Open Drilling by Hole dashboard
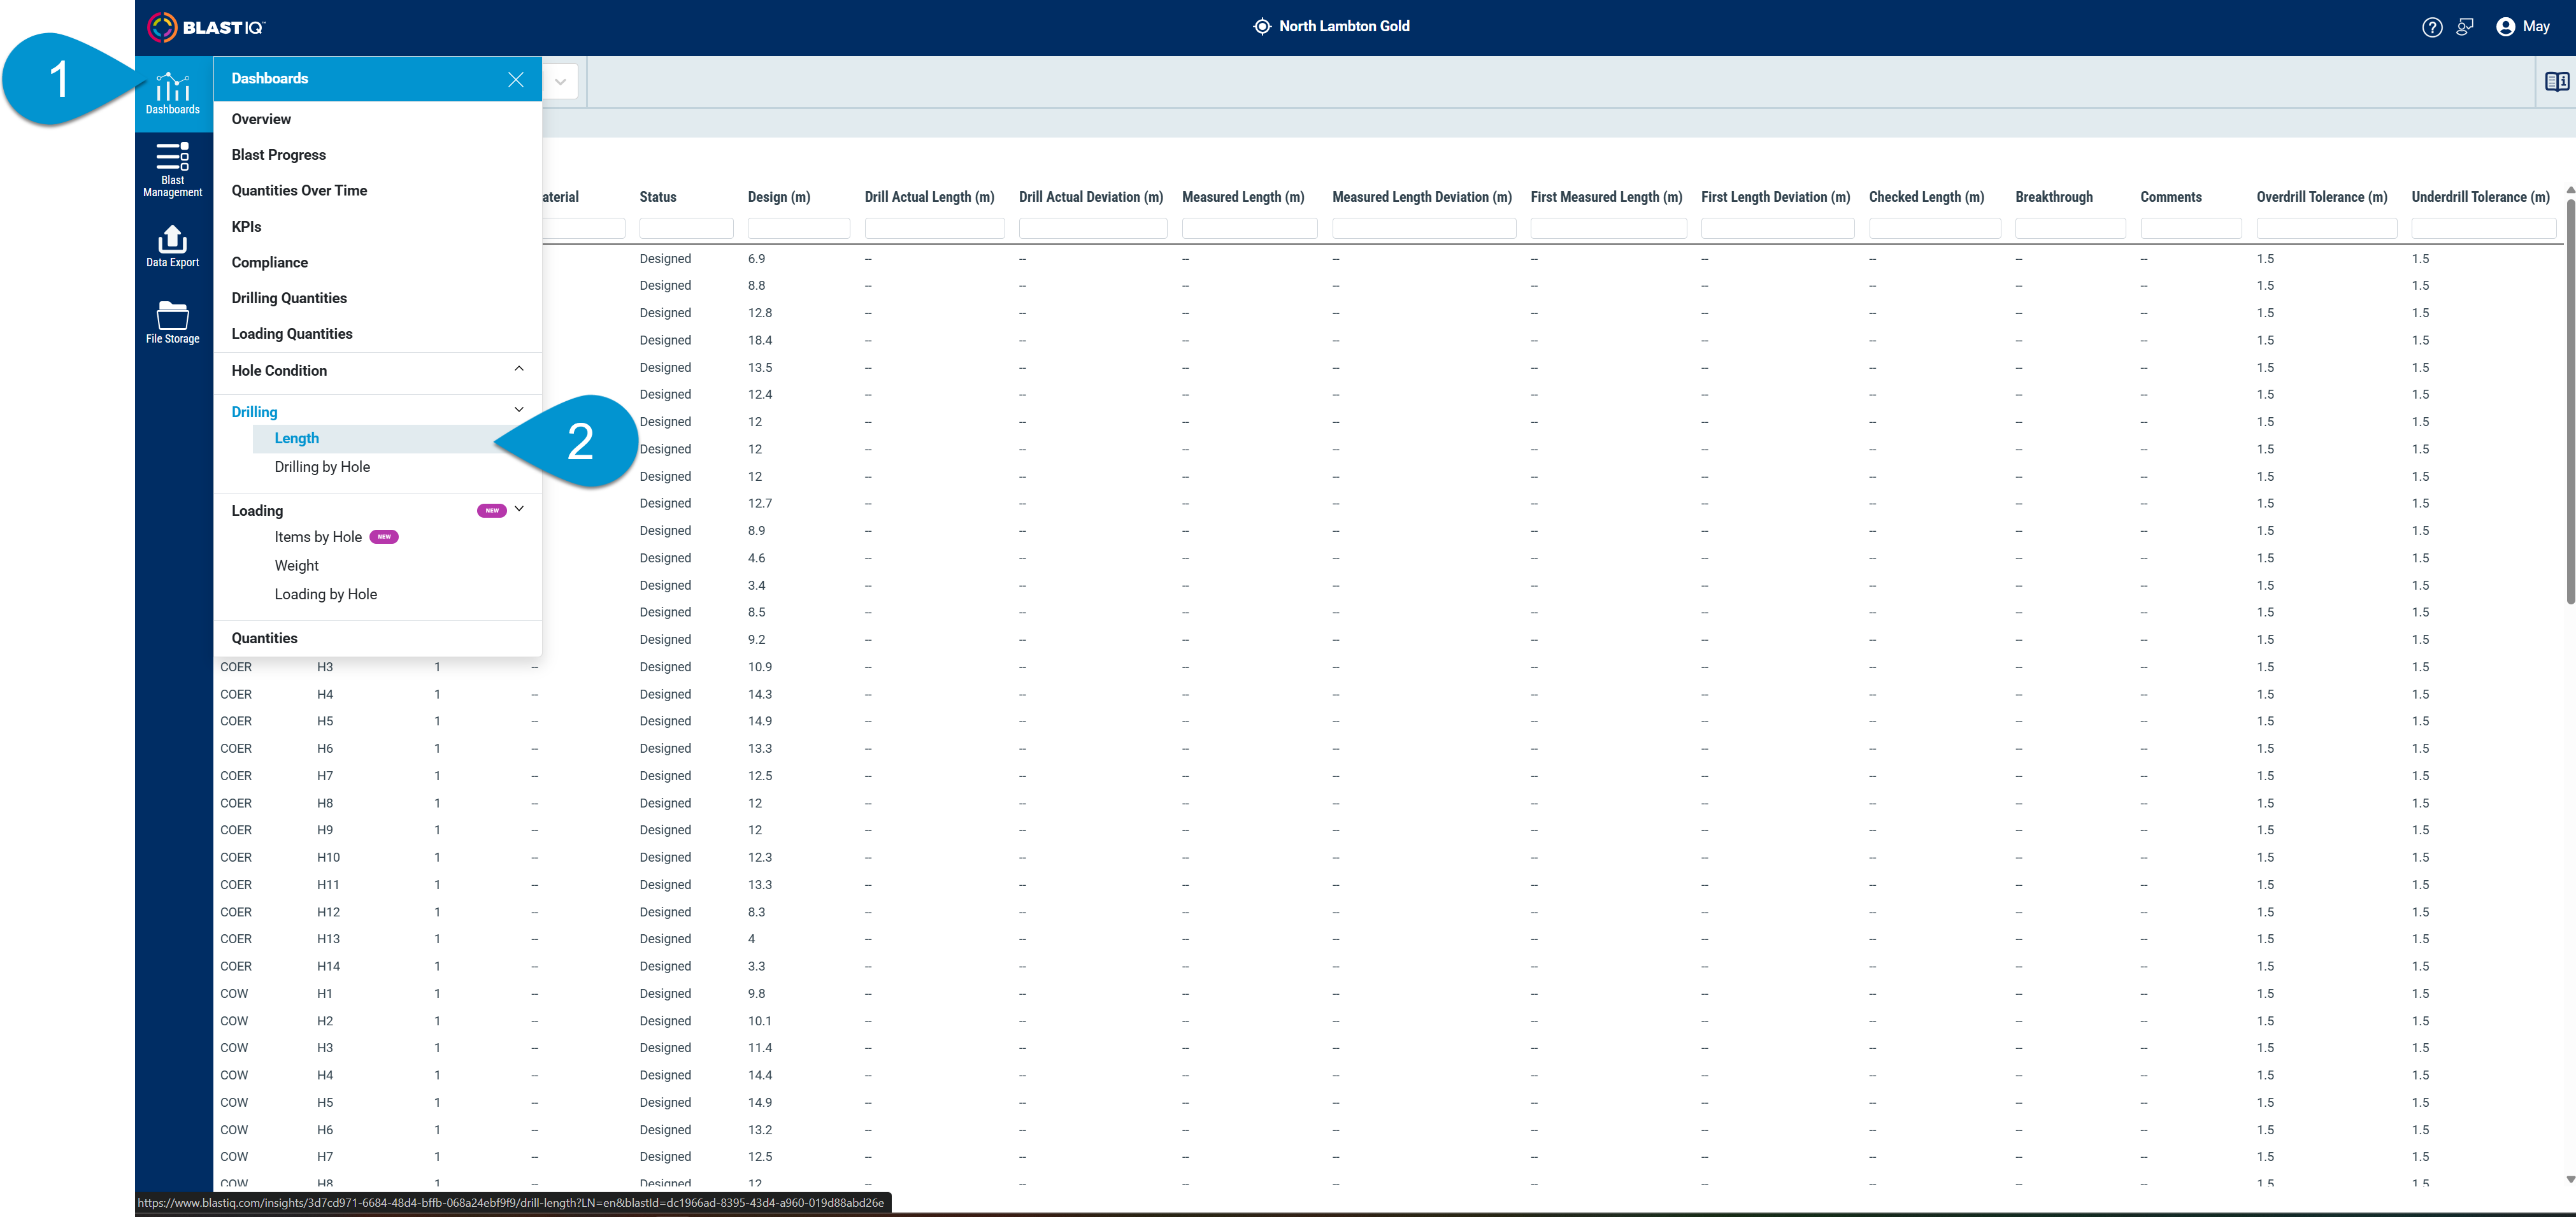 click(x=322, y=467)
